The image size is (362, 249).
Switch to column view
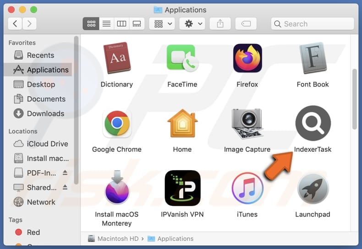[121, 23]
